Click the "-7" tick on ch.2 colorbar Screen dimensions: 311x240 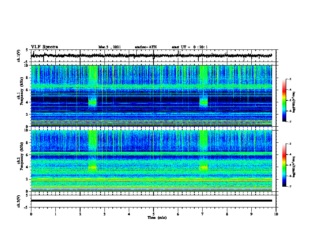pos(290,186)
